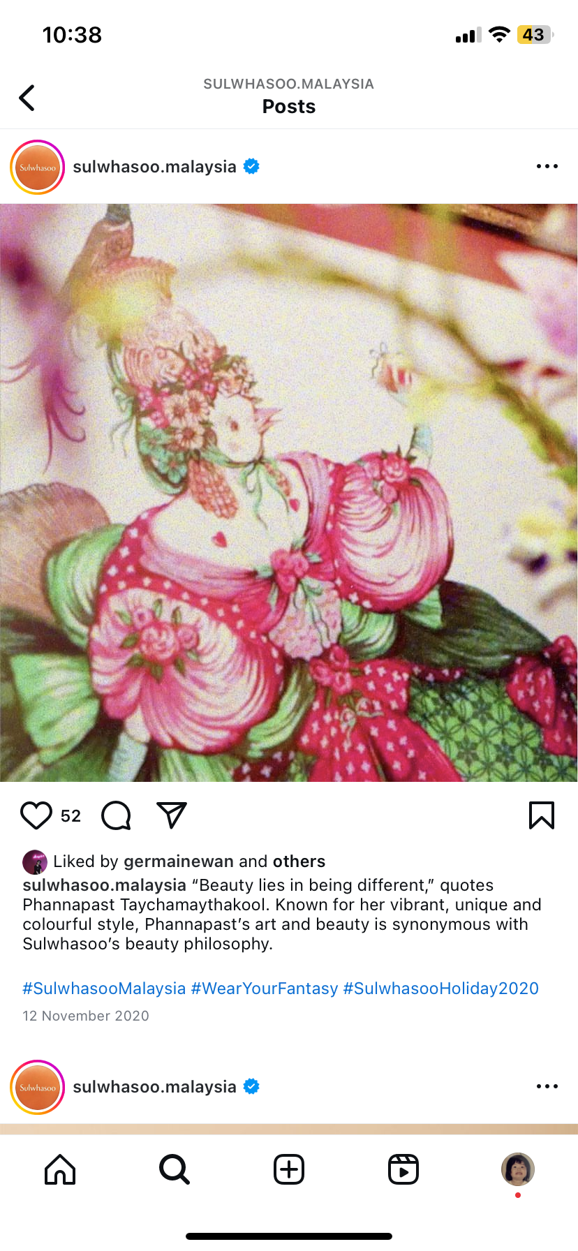578x1251 pixels.
Task: Go to Home tab in bottom navigation
Action: (60, 1169)
